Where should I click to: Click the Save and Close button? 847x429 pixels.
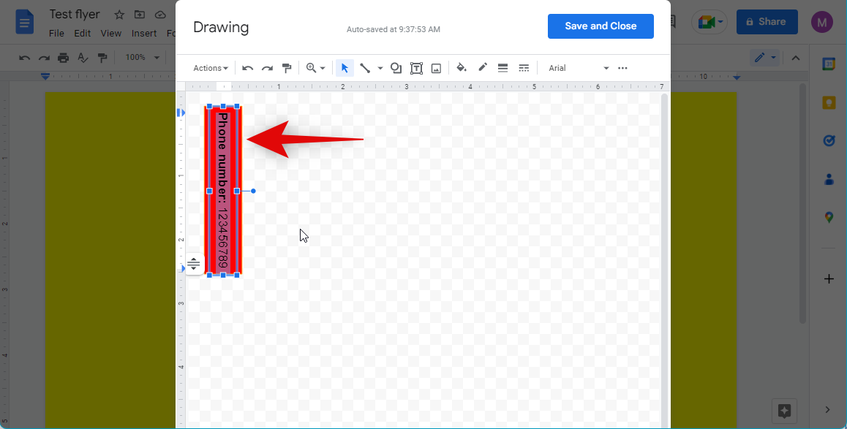(601, 26)
